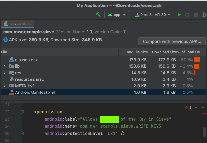This screenshot has width=207, height=143.
Task: Click Compare with previous APK button
Action: (172, 41)
